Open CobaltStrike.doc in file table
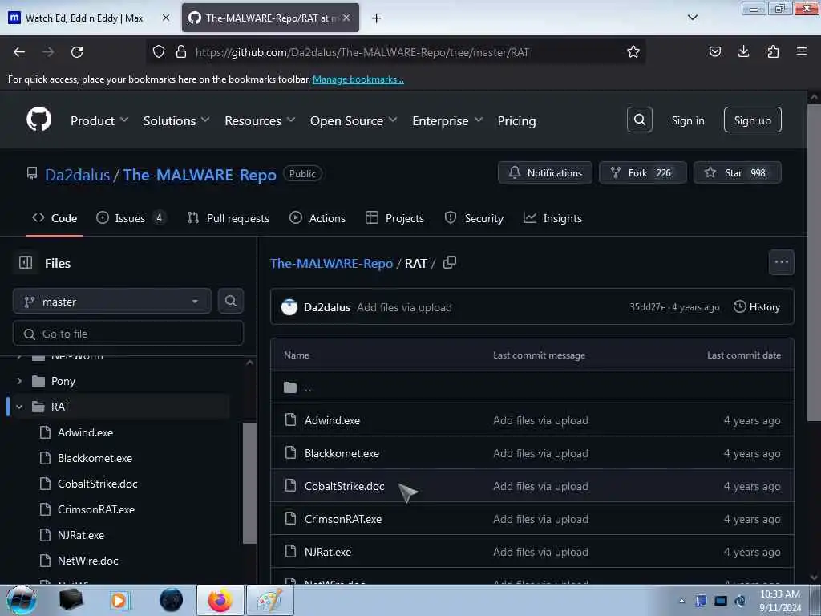Image resolution: width=821 pixels, height=616 pixels. pos(345,486)
